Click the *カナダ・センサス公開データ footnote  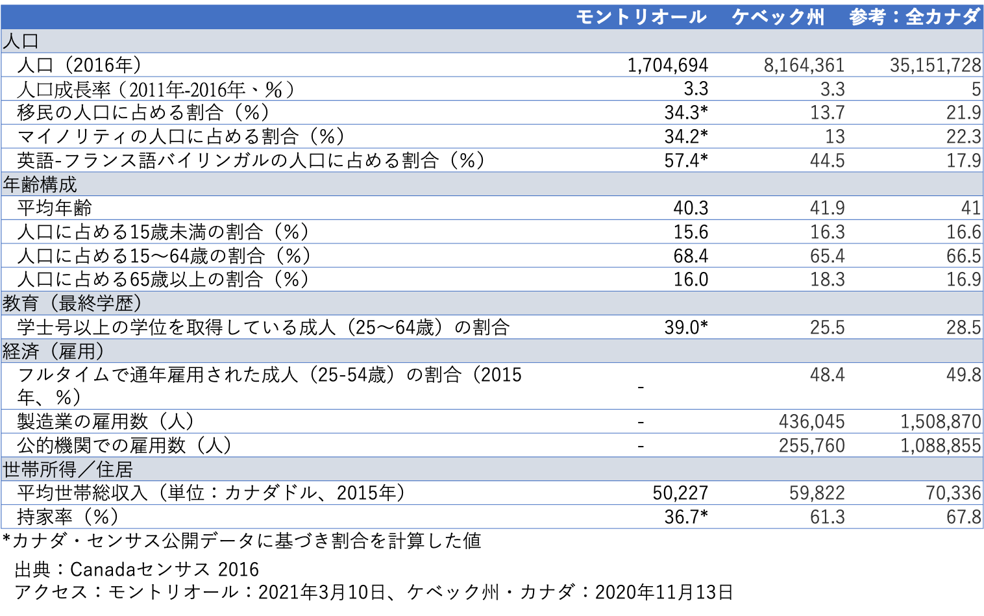pos(241,541)
